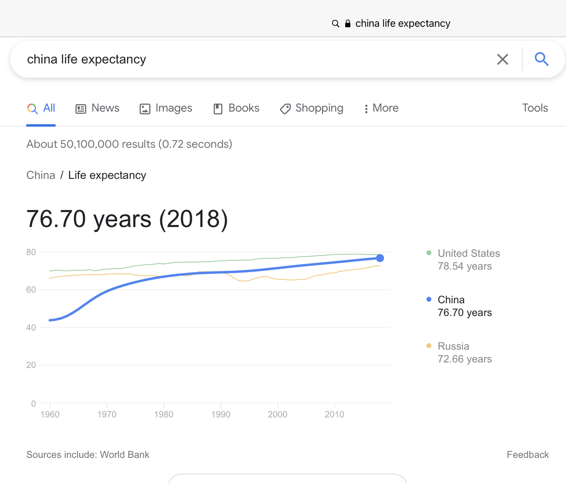Click the address bar magnifier icon
The height and width of the screenshot is (483, 566).
tap(335, 23)
